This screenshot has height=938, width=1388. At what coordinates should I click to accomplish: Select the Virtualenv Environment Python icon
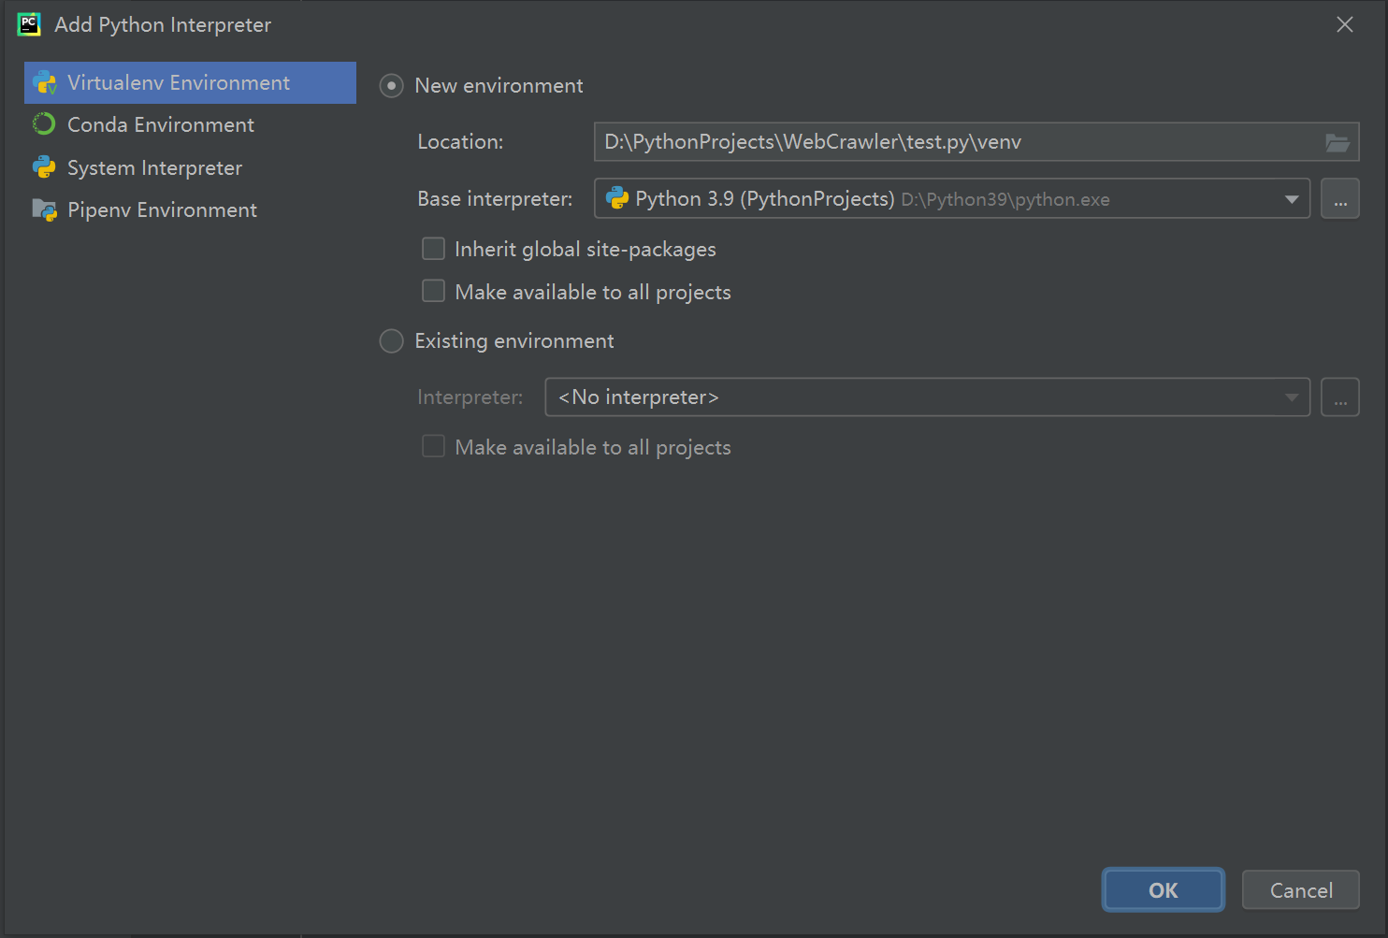44,82
